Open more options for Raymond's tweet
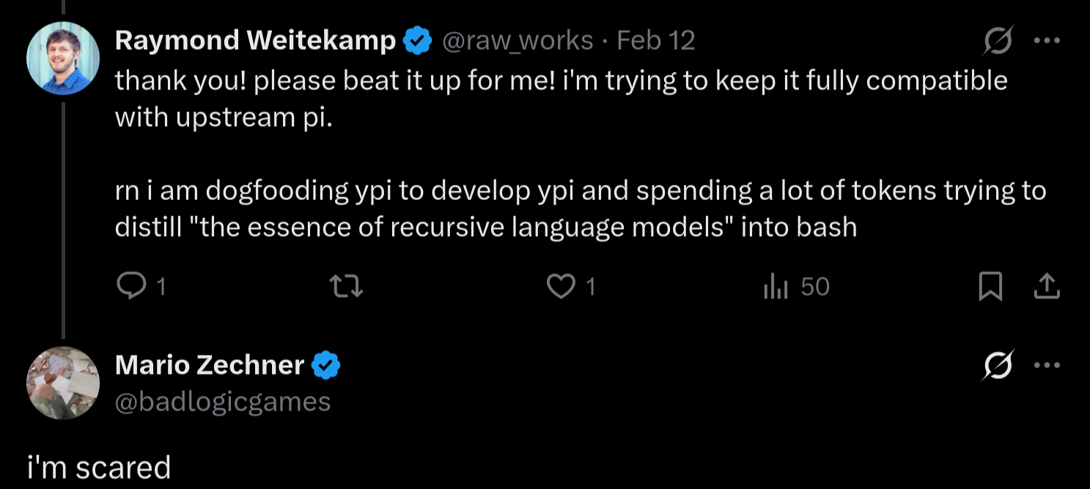The width and height of the screenshot is (1090, 489). click(1047, 40)
